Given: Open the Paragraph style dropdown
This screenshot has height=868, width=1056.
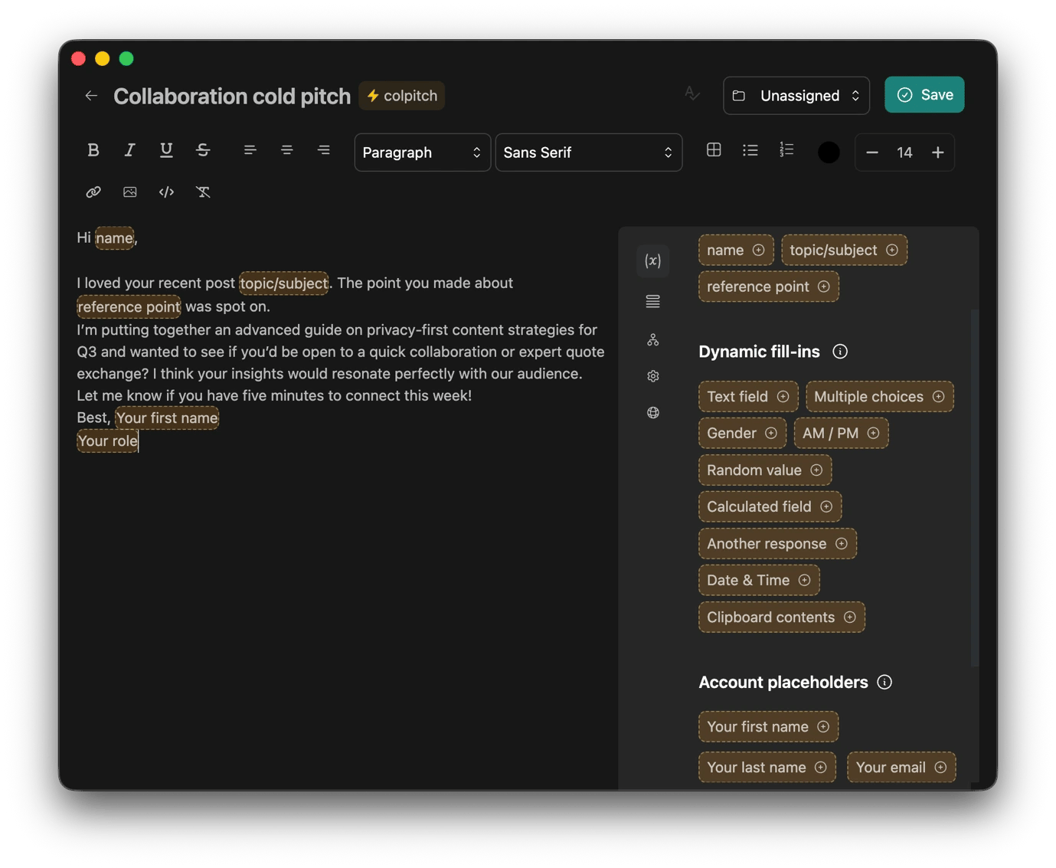Looking at the screenshot, I should (422, 152).
